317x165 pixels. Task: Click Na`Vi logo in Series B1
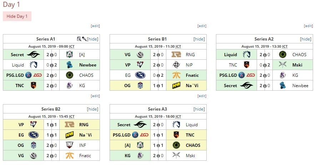[x=176, y=86]
